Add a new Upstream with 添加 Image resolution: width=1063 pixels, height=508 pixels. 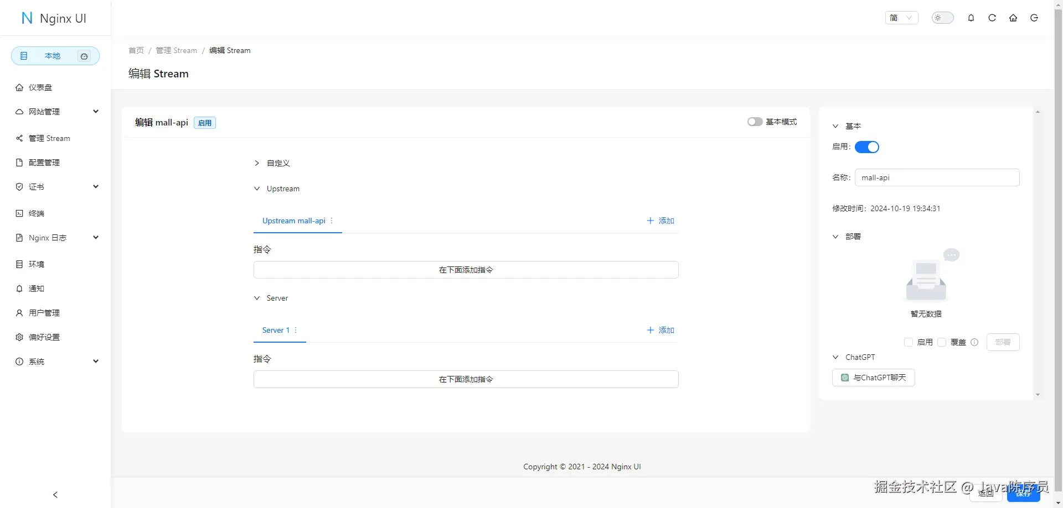pyautogui.click(x=660, y=221)
